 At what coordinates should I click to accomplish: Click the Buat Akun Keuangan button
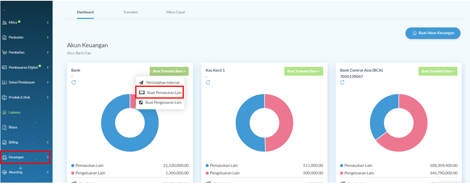(432, 33)
